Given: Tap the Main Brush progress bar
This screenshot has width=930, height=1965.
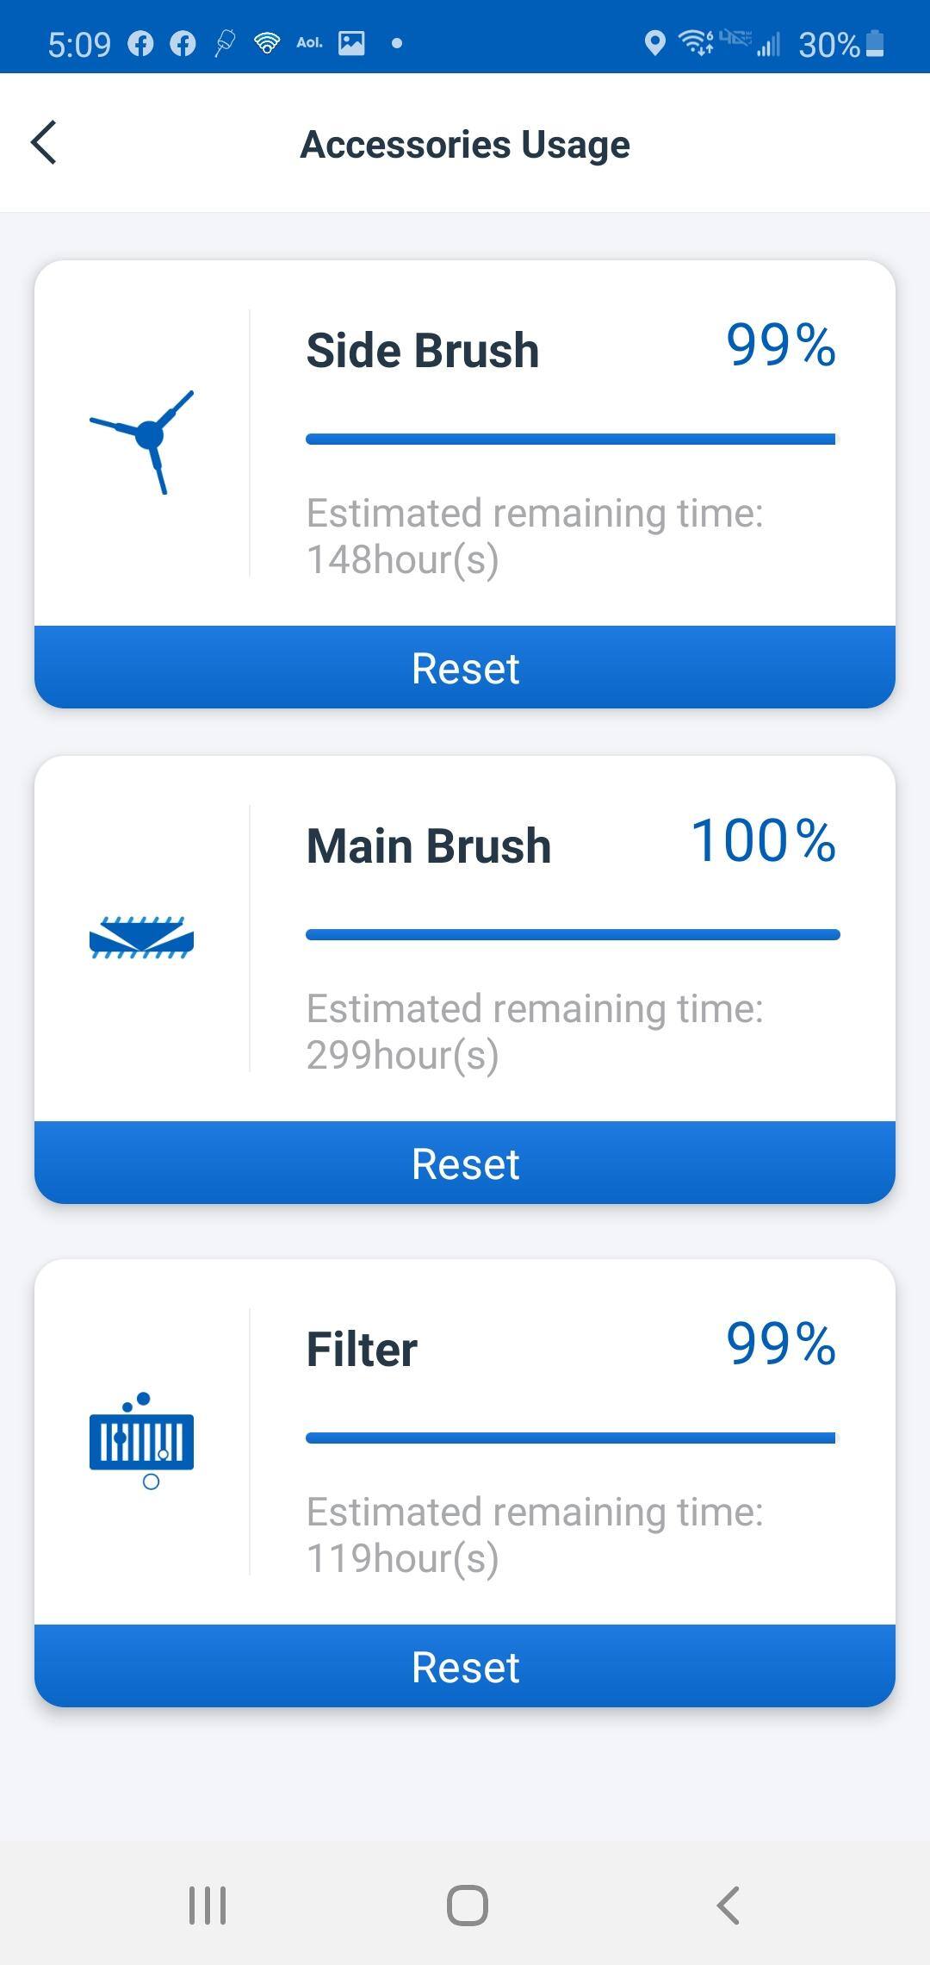Looking at the screenshot, I should pos(572,935).
